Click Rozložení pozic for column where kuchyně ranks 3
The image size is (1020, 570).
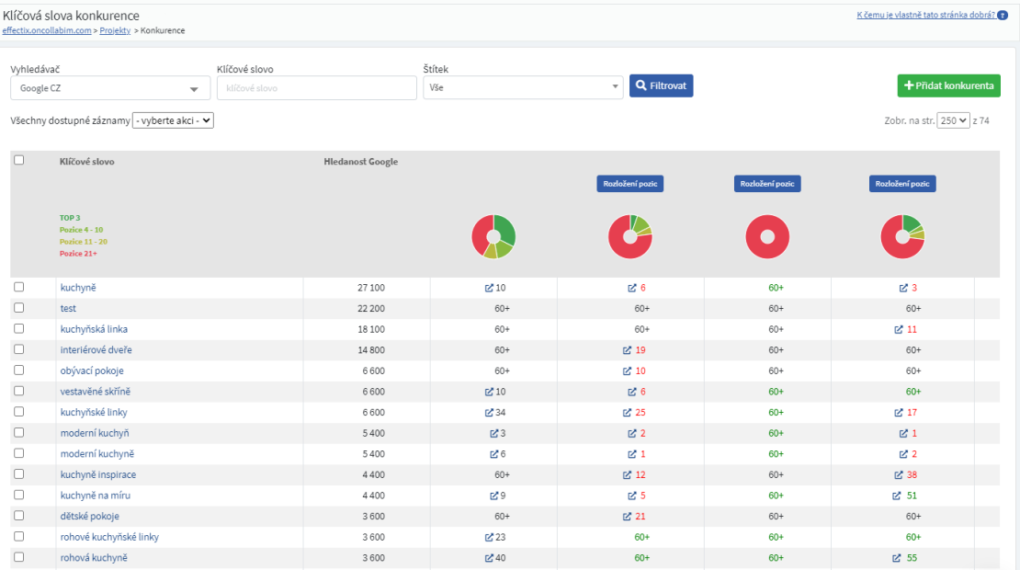click(902, 184)
